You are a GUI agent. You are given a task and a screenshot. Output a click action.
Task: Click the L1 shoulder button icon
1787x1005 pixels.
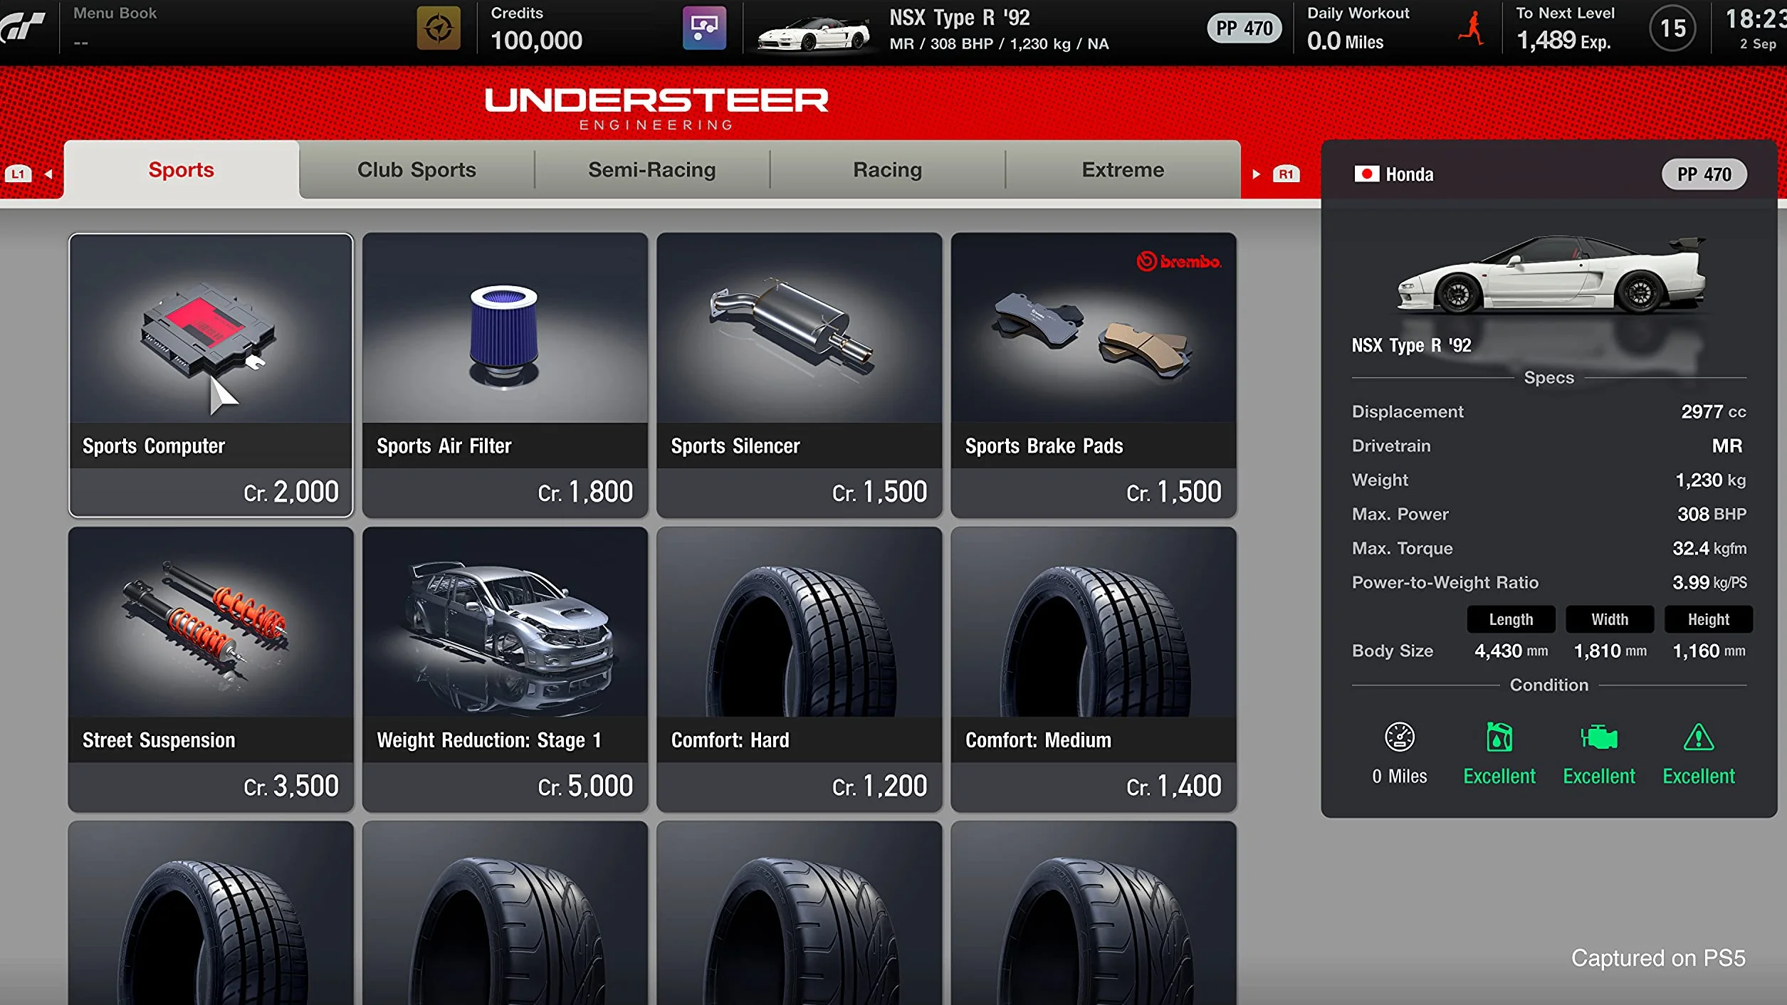(x=18, y=174)
